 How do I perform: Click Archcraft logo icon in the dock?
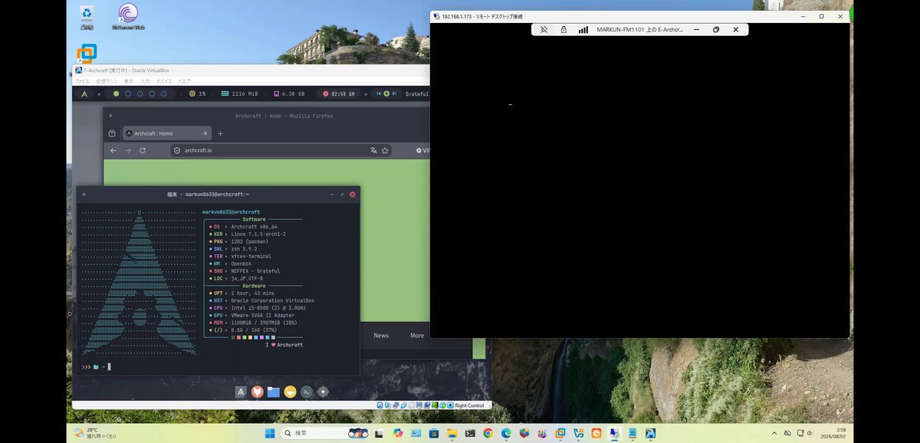click(x=241, y=392)
